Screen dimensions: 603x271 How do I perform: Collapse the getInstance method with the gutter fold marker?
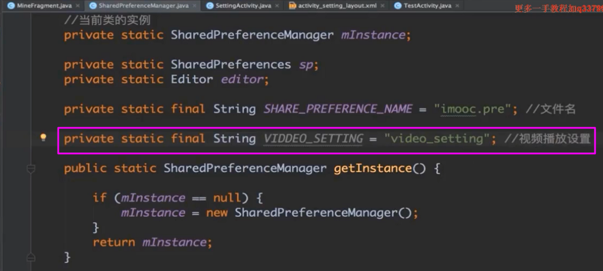point(31,168)
